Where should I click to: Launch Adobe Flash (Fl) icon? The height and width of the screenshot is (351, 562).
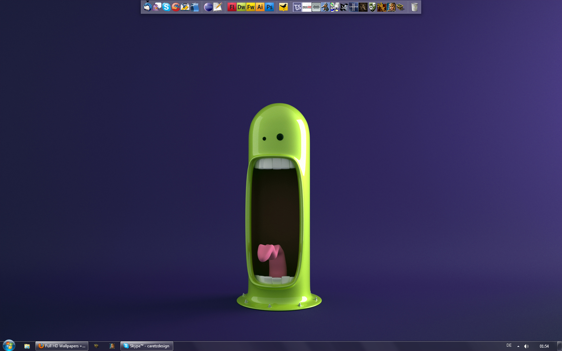(x=231, y=7)
